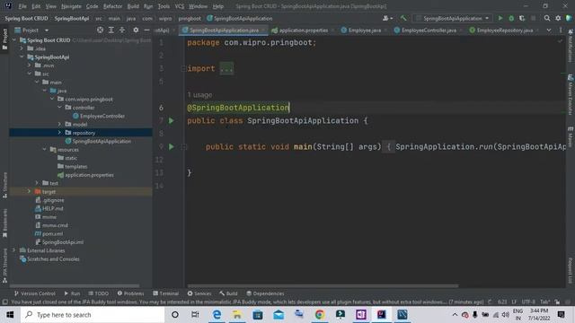Open Version Control tool window
The image size is (575, 323).
(x=35, y=293)
